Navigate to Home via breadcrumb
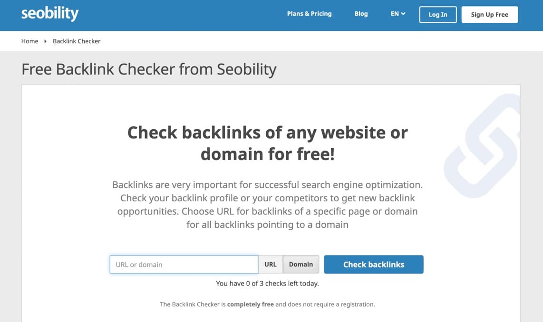 (x=29, y=41)
